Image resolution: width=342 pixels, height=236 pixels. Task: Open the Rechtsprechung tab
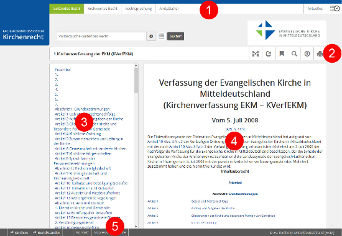pos(138,9)
